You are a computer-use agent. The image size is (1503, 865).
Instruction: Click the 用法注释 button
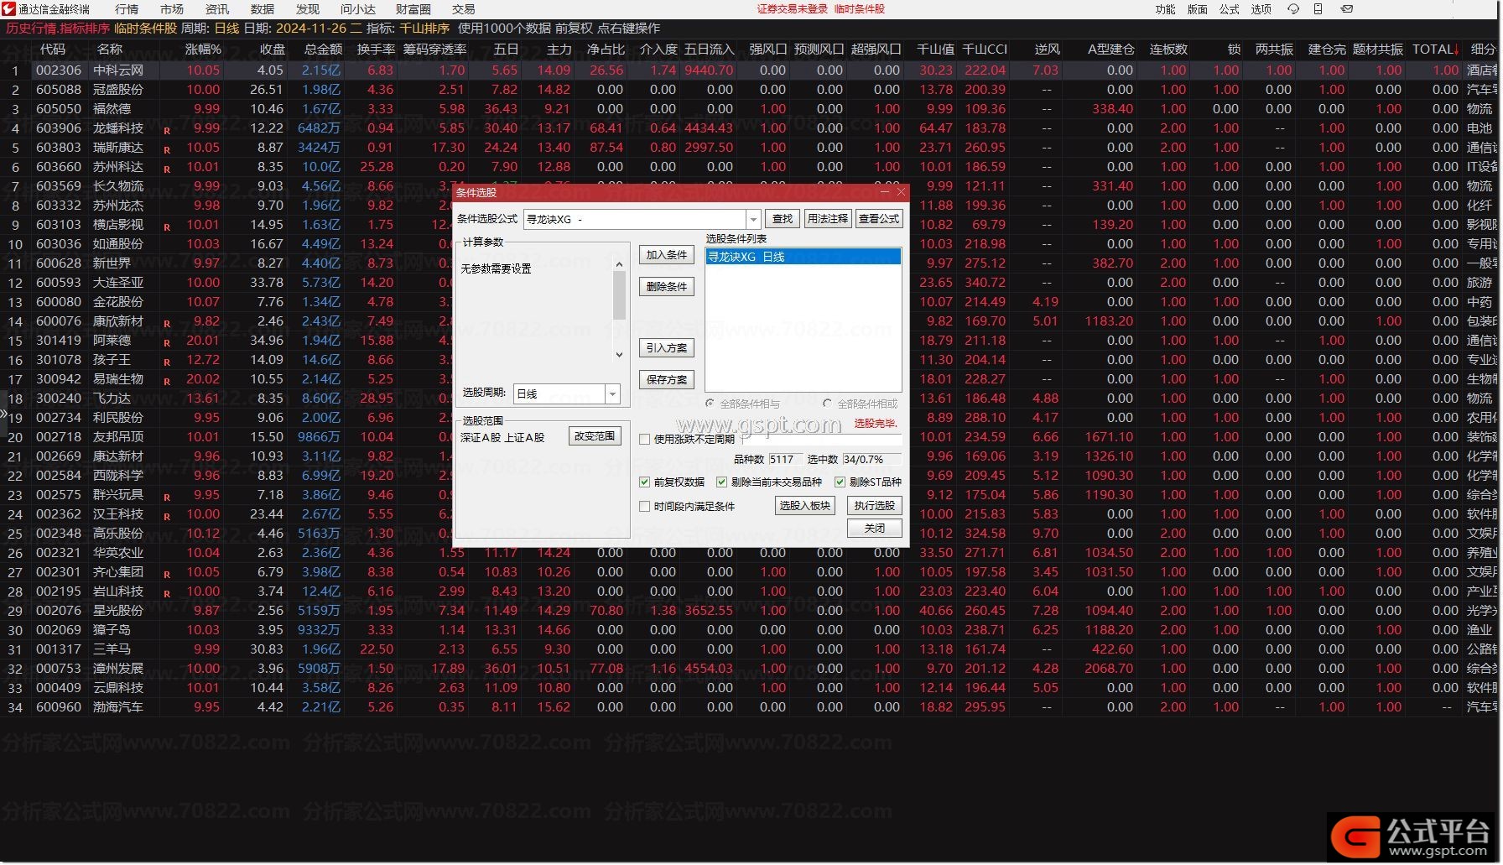[827, 219]
